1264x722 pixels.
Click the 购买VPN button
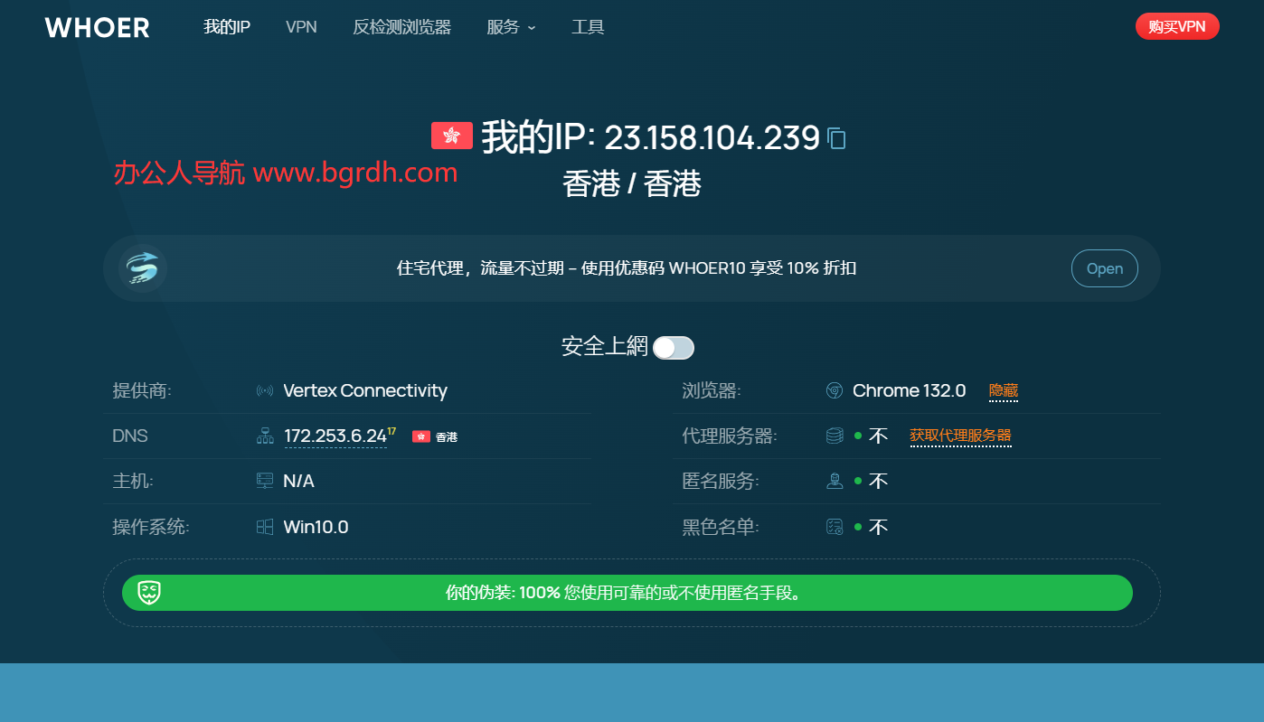click(1177, 26)
